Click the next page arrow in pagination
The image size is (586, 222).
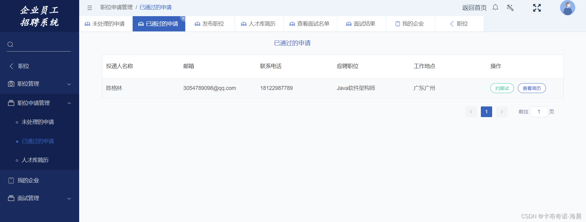tap(502, 112)
